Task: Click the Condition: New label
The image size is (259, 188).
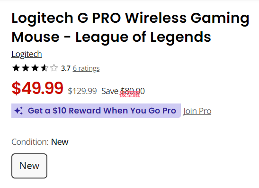Action: coord(40,142)
